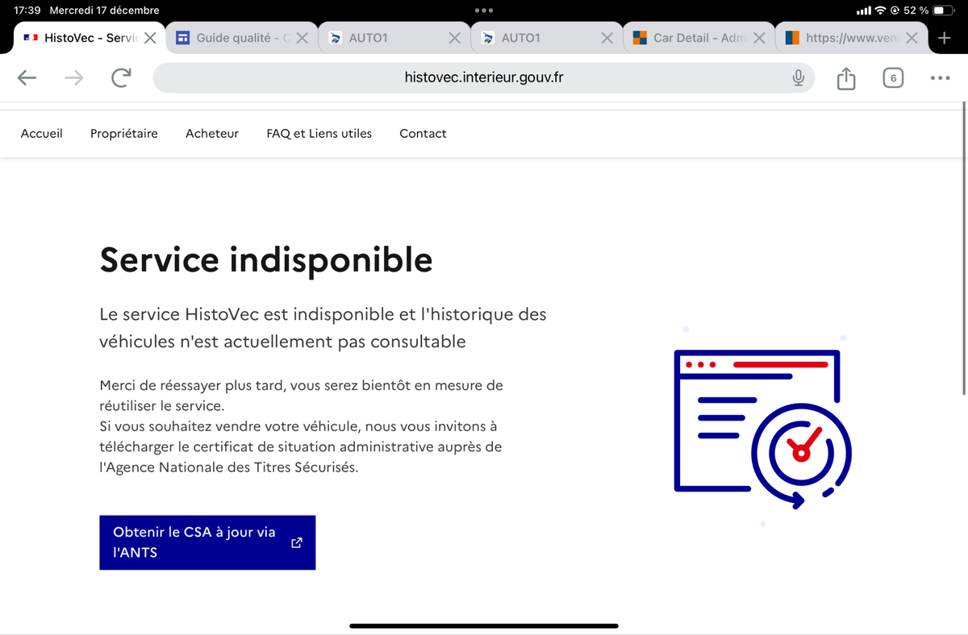Open the share sheet icon
The image size is (968, 635).
point(845,78)
